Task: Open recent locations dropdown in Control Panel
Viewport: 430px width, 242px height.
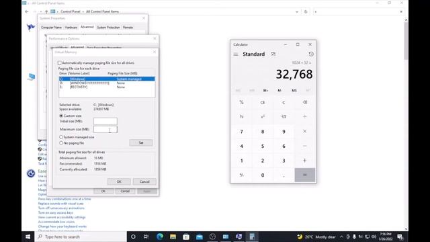Action: coord(40,11)
